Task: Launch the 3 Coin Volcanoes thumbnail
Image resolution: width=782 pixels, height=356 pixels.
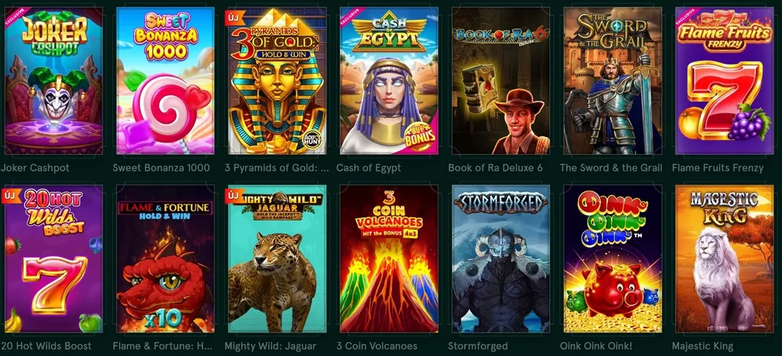Action: click(x=389, y=259)
